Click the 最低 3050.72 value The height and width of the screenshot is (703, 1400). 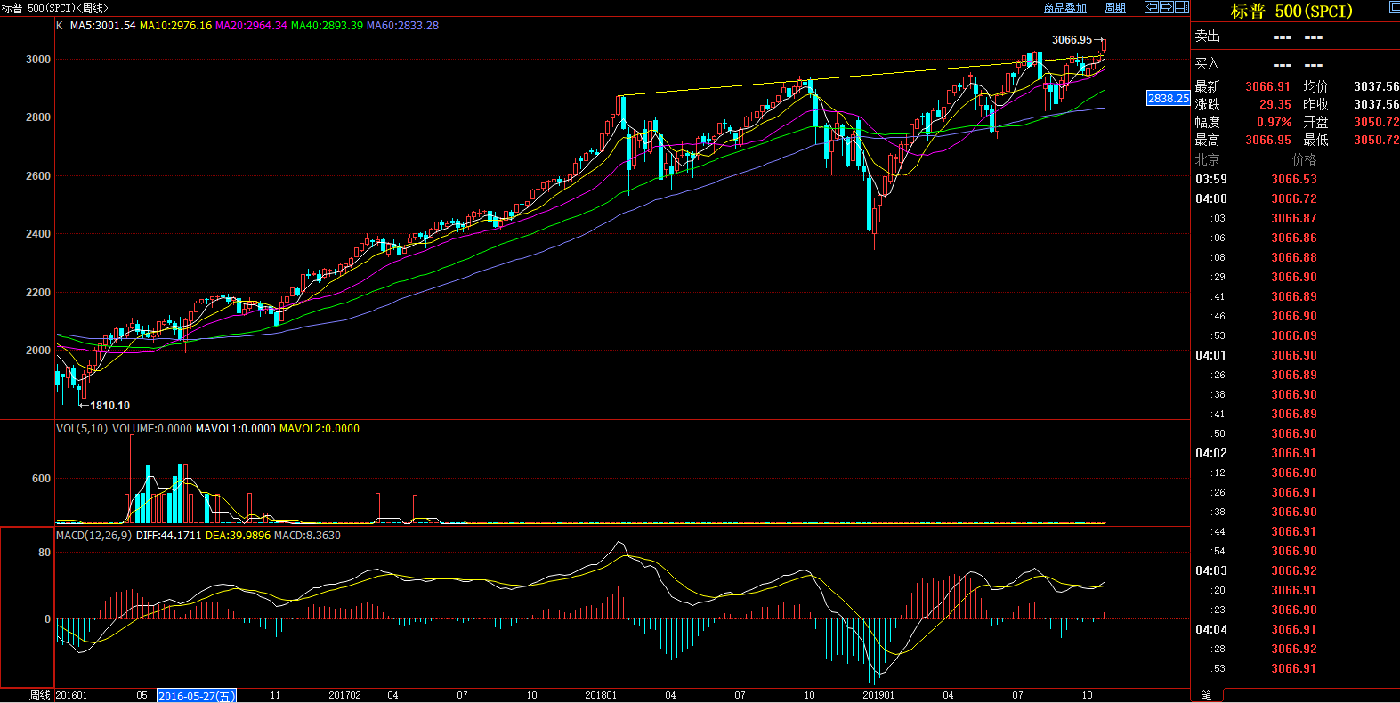1377,140
